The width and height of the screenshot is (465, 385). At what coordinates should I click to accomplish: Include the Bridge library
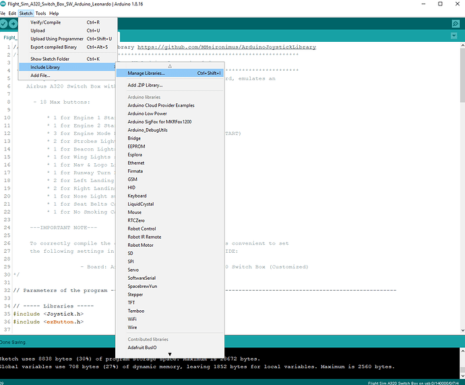[170, 138]
